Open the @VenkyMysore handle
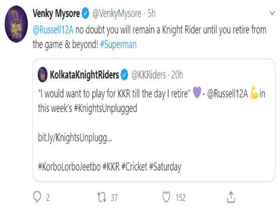 tap(117, 14)
